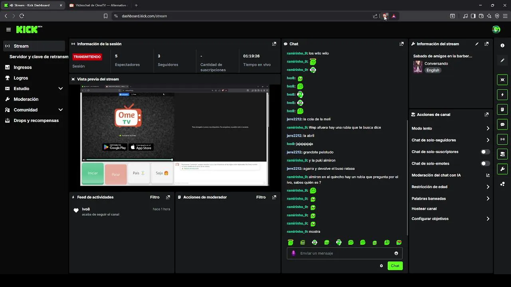511x287 pixels.
Task: Open the AI chat moderation stats icon
Action: [x=487, y=175]
